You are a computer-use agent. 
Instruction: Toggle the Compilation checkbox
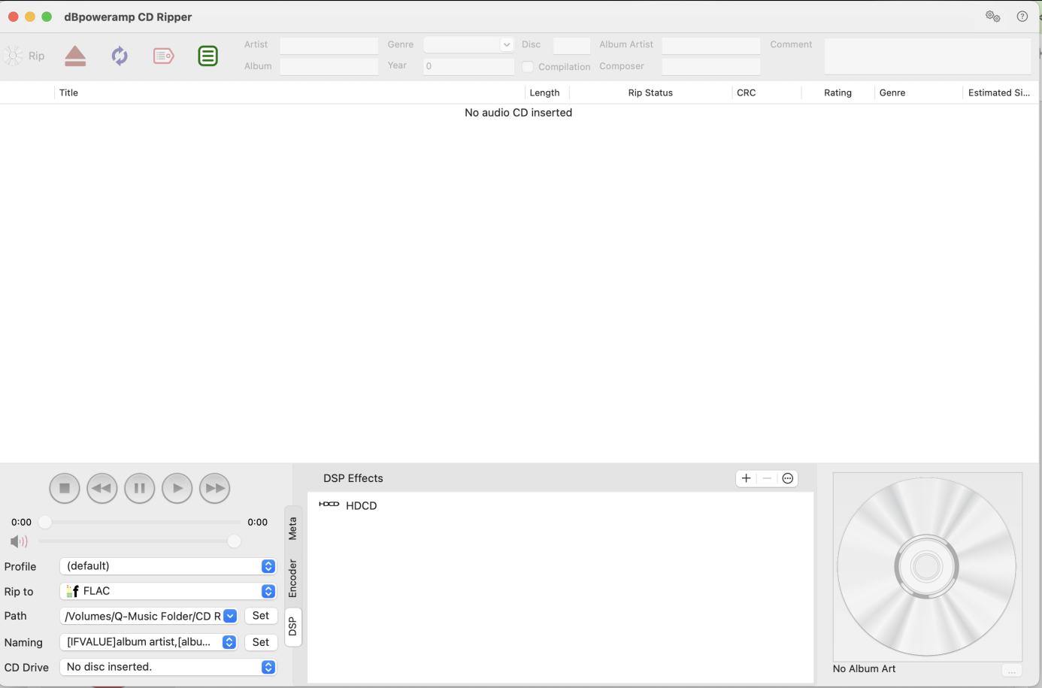(x=528, y=67)
